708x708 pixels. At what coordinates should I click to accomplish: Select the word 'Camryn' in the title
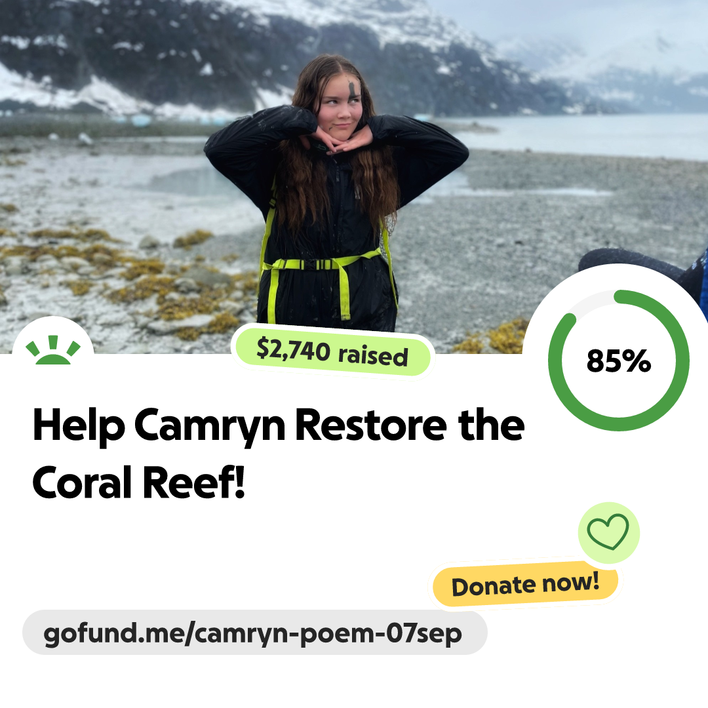click(x=210, y=427)
